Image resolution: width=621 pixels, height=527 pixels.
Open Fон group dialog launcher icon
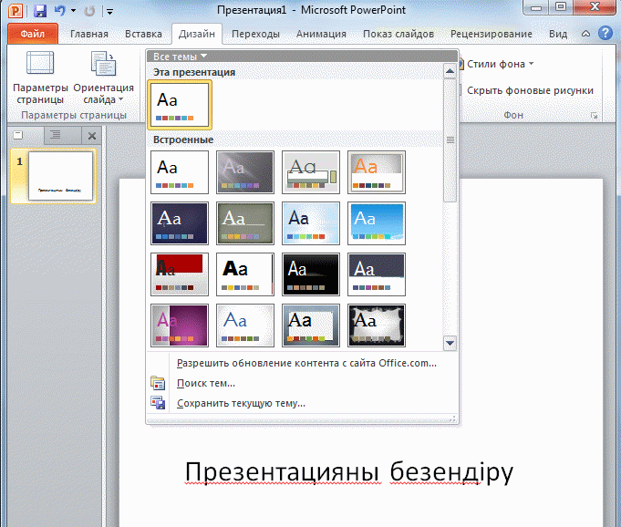[595, 116]
